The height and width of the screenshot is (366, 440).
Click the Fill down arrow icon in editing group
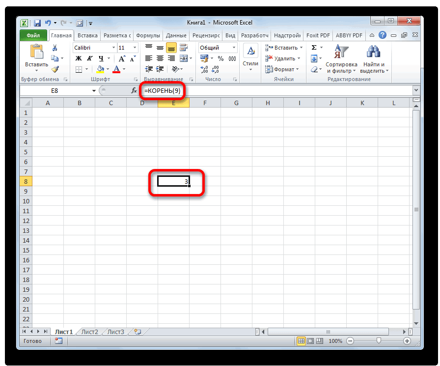pyautogui.click(x=314, y=58)
